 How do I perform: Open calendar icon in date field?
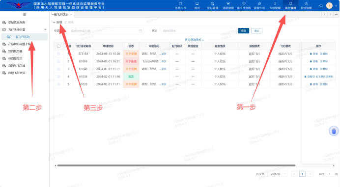click(141, 31)
